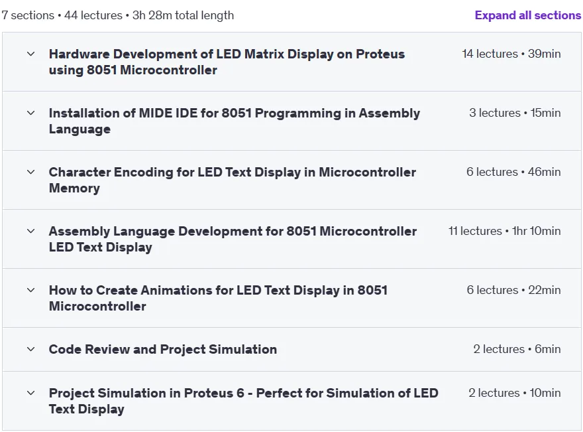Expand the Installation of MIDE IDE chevron
583x432 pixels.
point(31,113)
